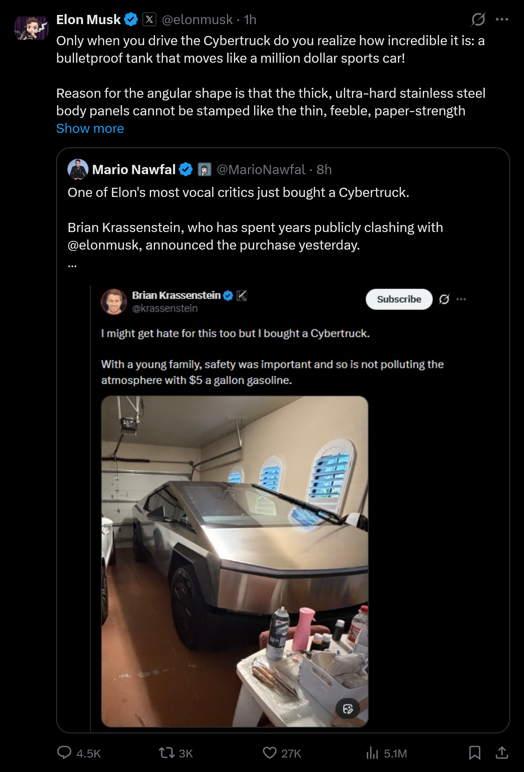The height and width of the screenshot is (772, 524).
Task: Click the X affiliation badge beside Elon Musk
Action: (x=149, y=20)
